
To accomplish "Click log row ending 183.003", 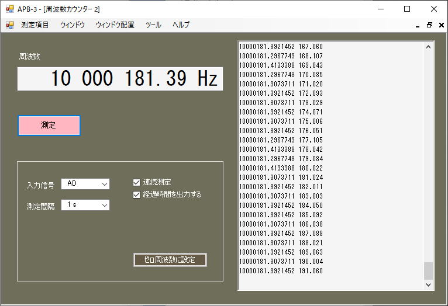I will pyautogui.click(x=281, y=196).
